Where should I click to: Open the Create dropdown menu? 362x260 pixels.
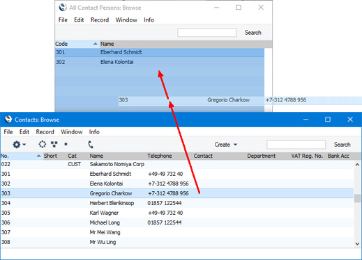226,145
